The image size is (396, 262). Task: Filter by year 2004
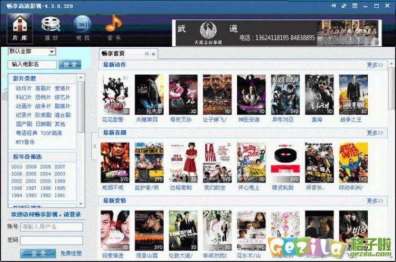pos(46,174)
